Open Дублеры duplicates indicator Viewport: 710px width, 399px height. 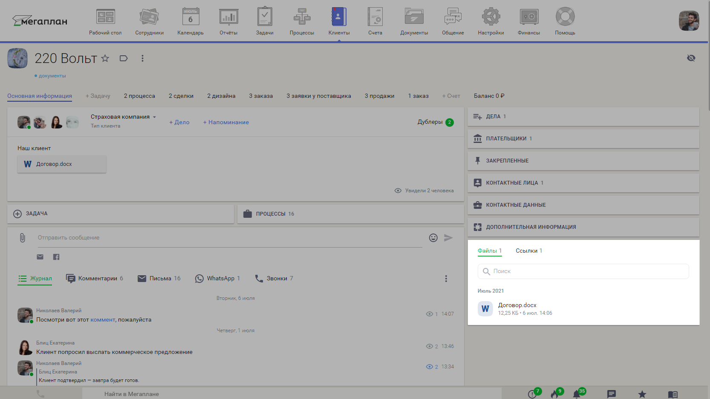coord(436,122)
